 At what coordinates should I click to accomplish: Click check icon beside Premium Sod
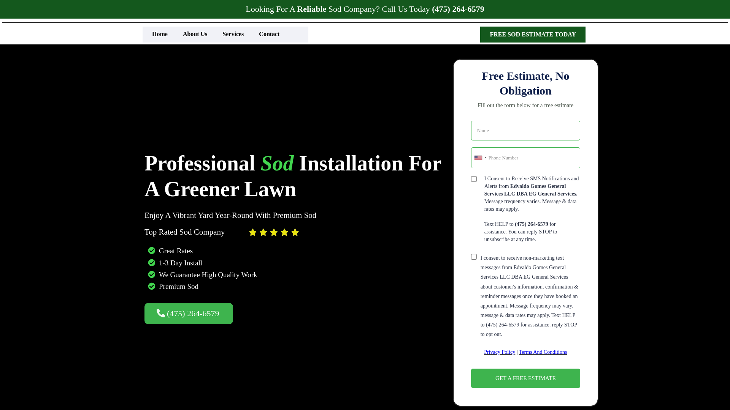pos(152,286)
